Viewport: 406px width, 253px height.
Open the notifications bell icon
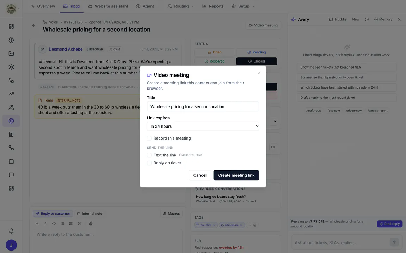tap(11, 231)
